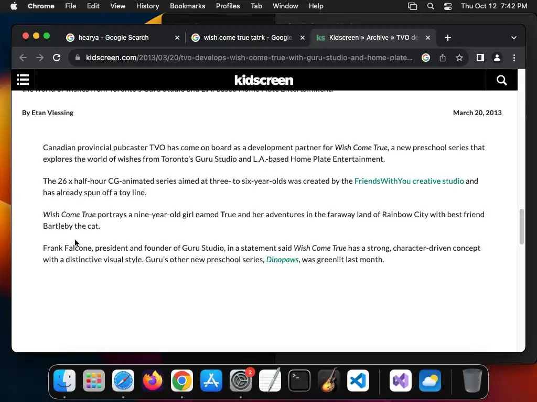Open the Help menu
The width and height of the screenshot is (537, 402).
pyautogui.click(x=316, y=6)
